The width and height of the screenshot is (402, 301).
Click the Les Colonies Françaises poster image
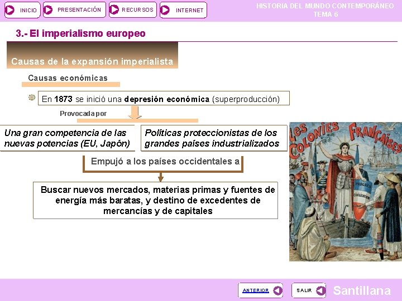tap(346, 191)
